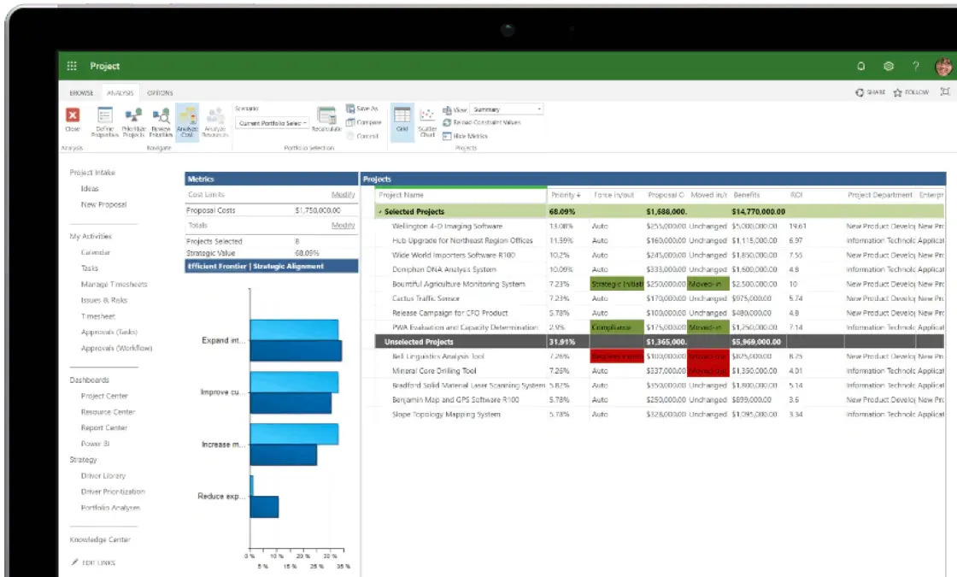Click the Follow star icon
The width and height of the screenshot is (957, 577).
pos(897,93)
